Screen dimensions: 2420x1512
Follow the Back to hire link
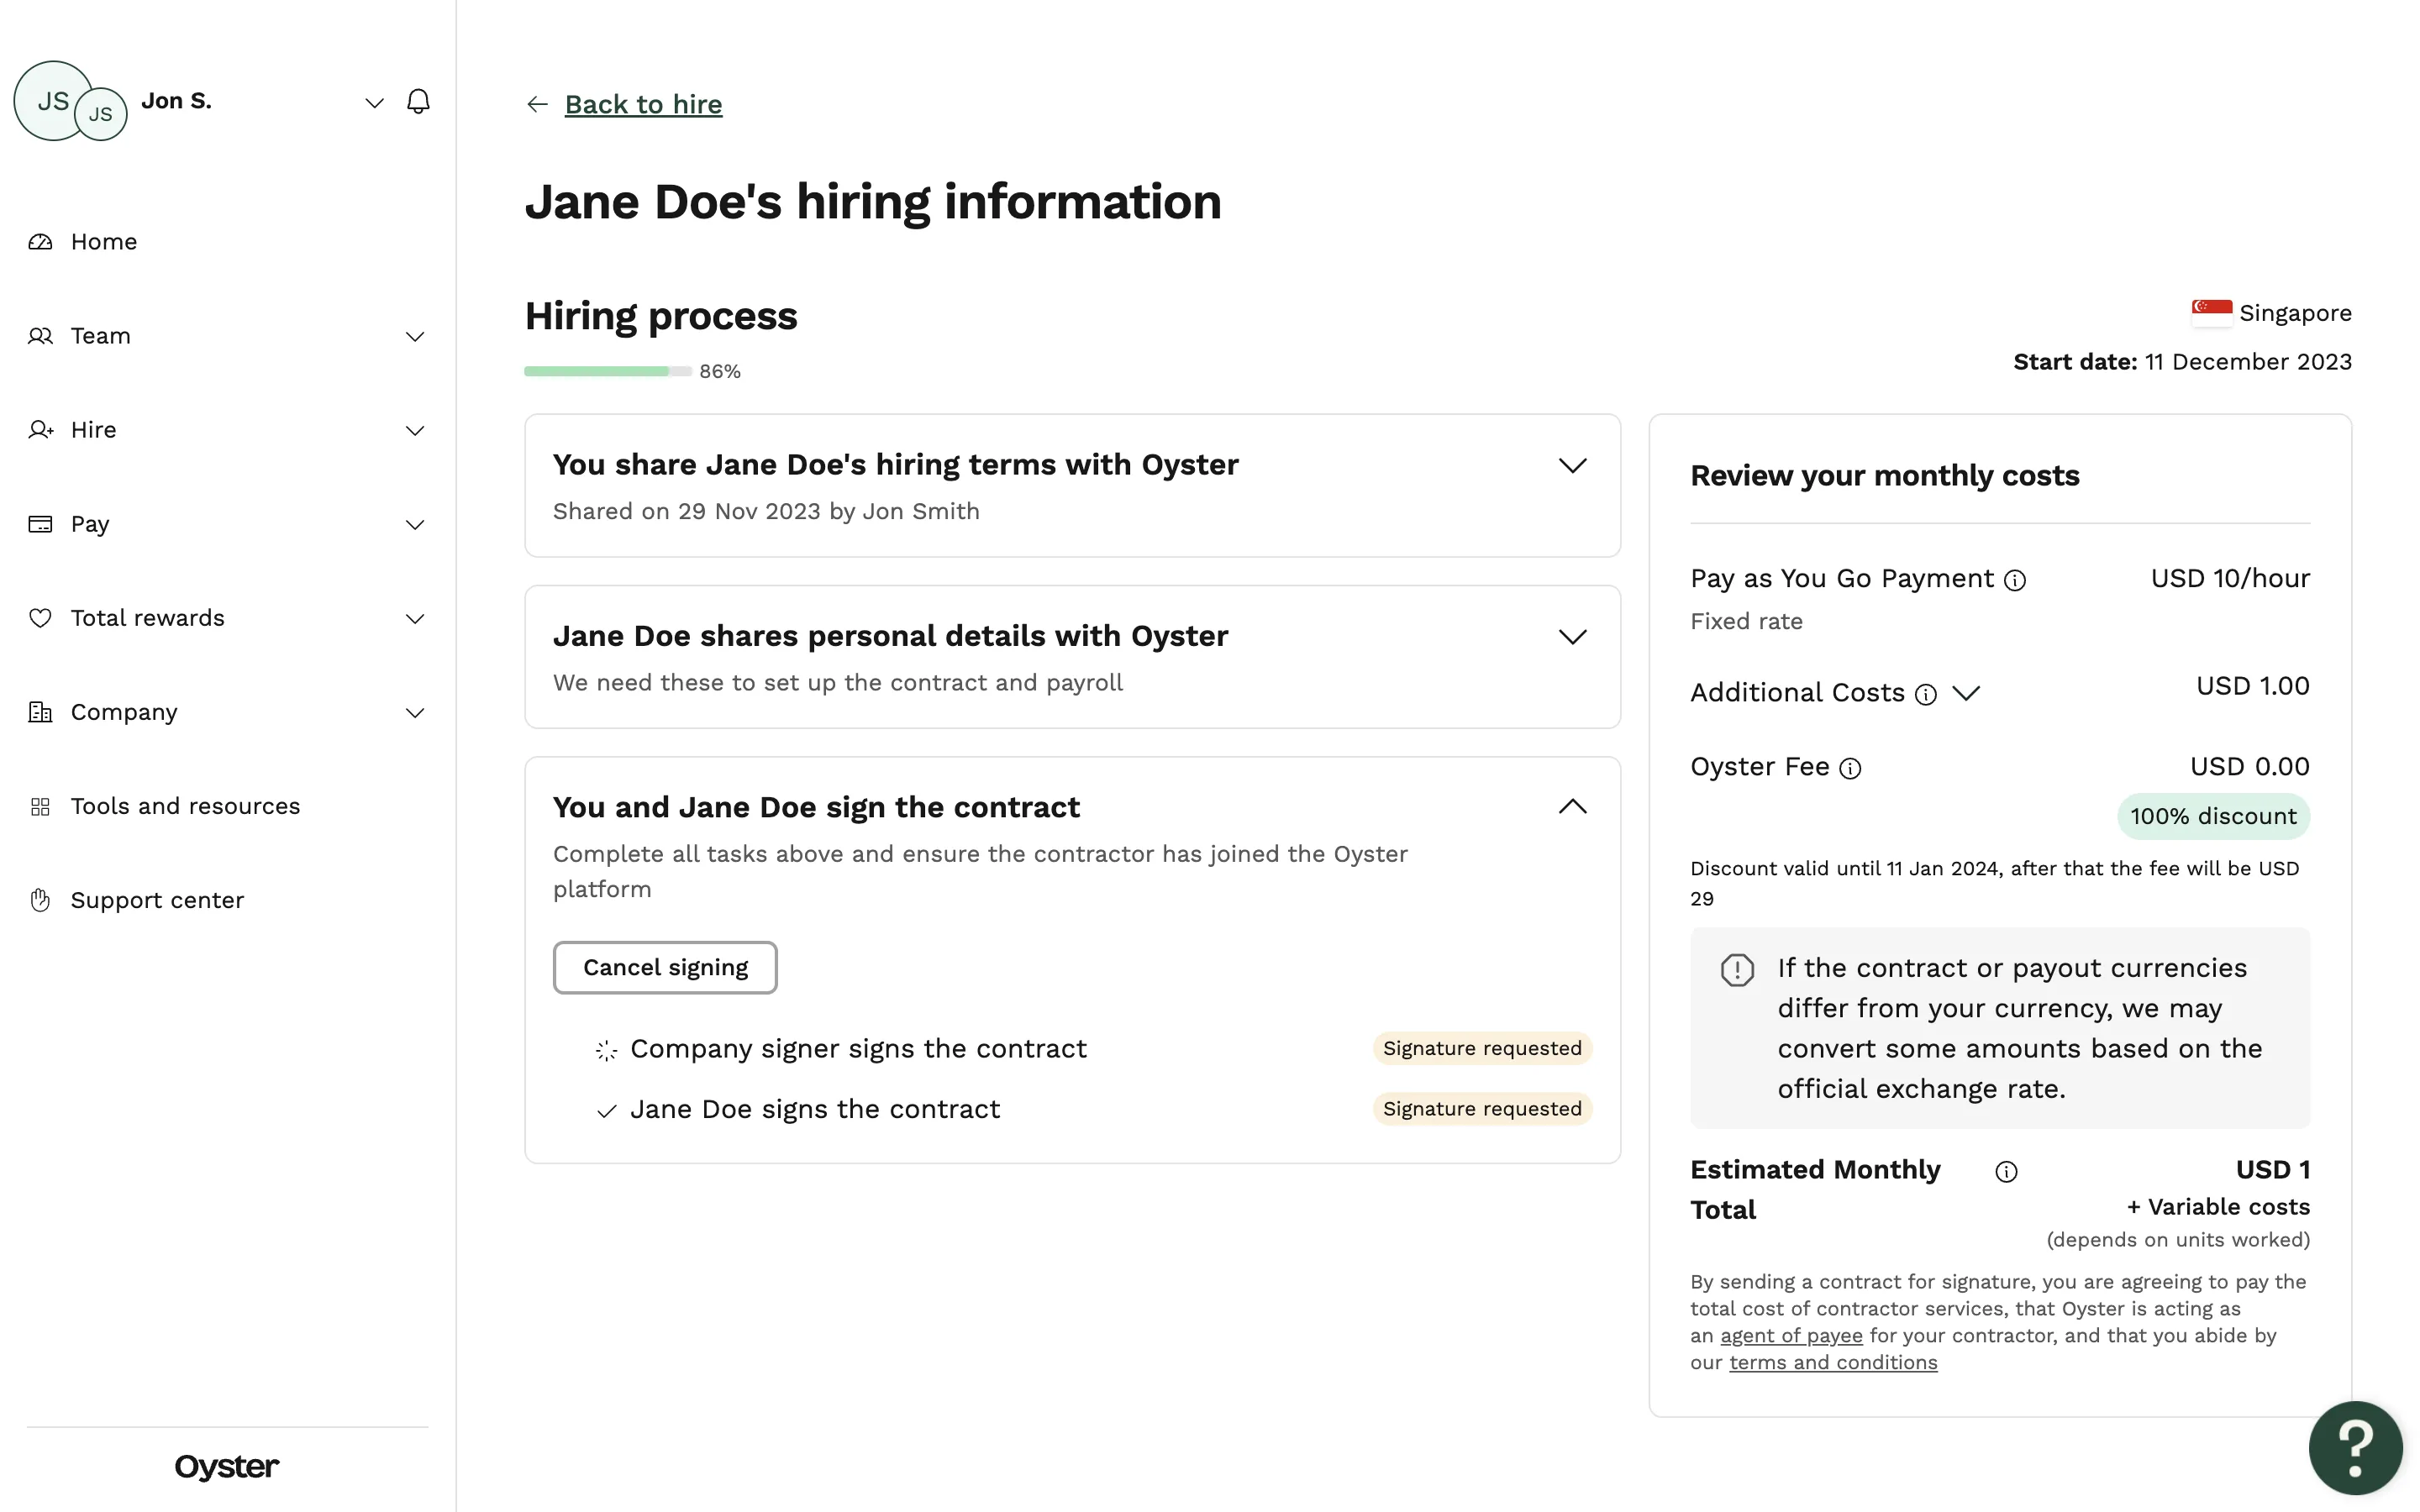[x=643, y=104]
